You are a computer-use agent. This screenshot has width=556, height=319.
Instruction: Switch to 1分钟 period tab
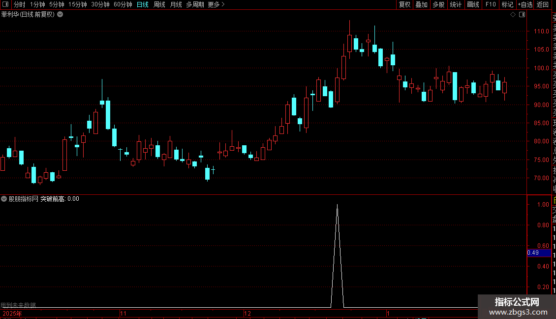(37, 4)
